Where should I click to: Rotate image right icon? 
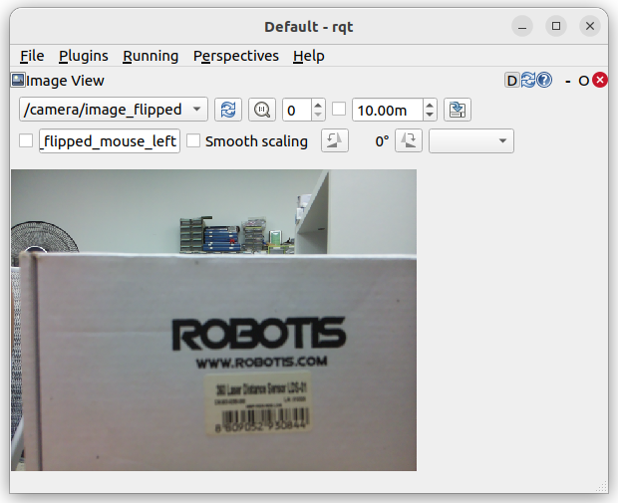[x=409, y=140]
